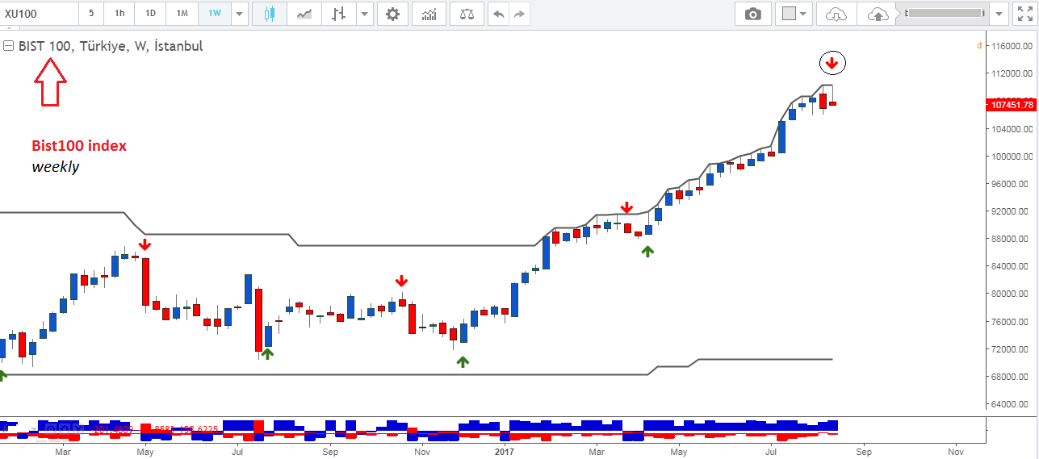Image resolution: width=1039 pixels, height=459 pixels.
Task: Undo the last chart action
Action: [500, 14]
